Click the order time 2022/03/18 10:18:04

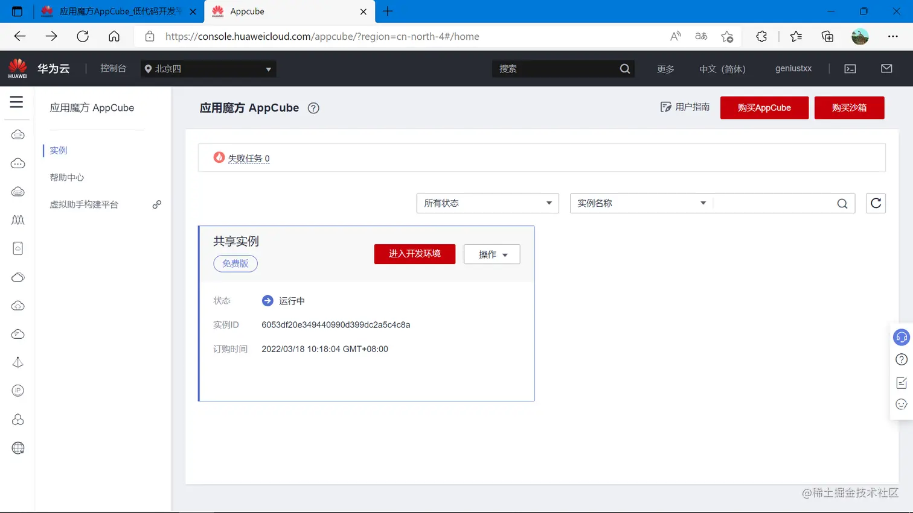pos(325,349)
